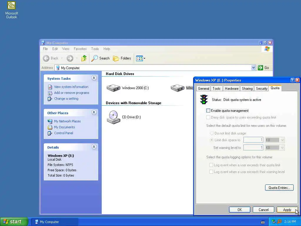
Task: Select Limit disk space to option
Action: [212, 140]
